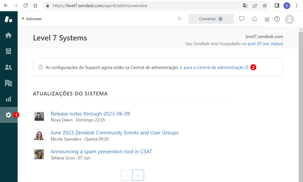Click the search magnifier icon

pos(179,19)
